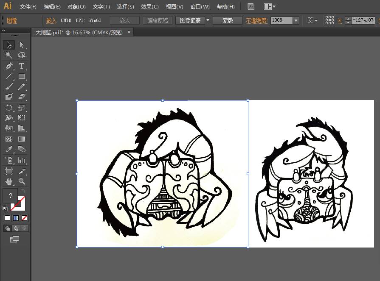This screenshot has height=281, width=380.
Task: Expand the opacity 100% dropdown
Action: tap(296, 20)
